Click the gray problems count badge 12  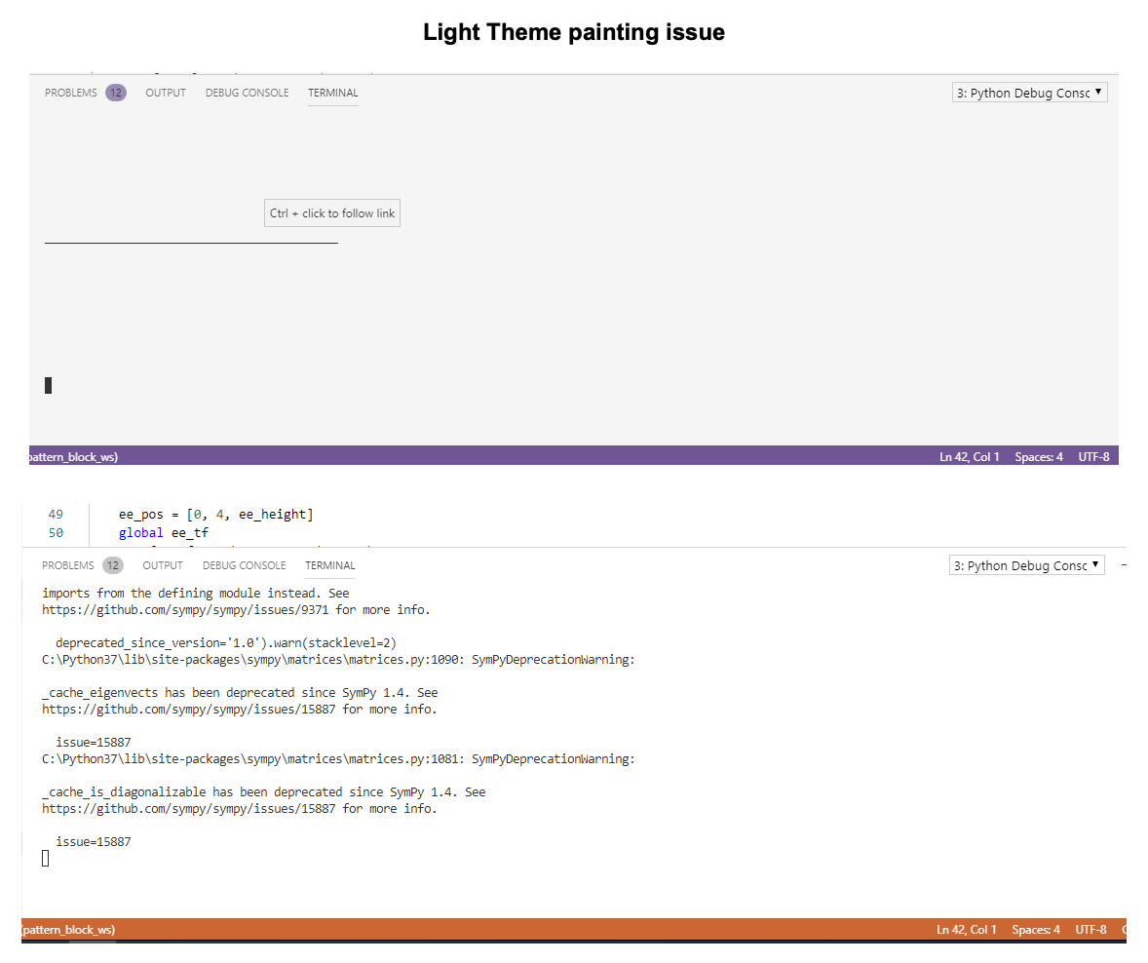tap(113, 565)
